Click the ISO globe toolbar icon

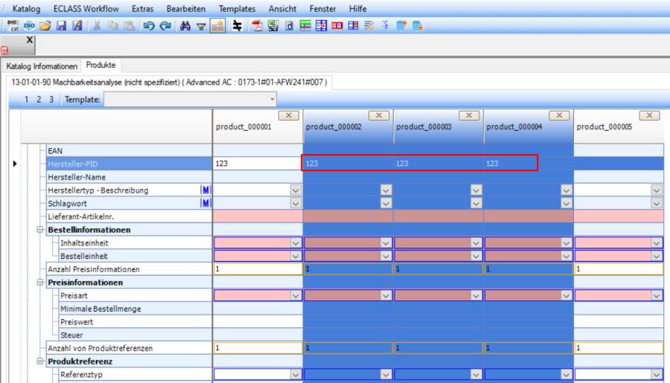pyautogui.click(x=29, y=25)
